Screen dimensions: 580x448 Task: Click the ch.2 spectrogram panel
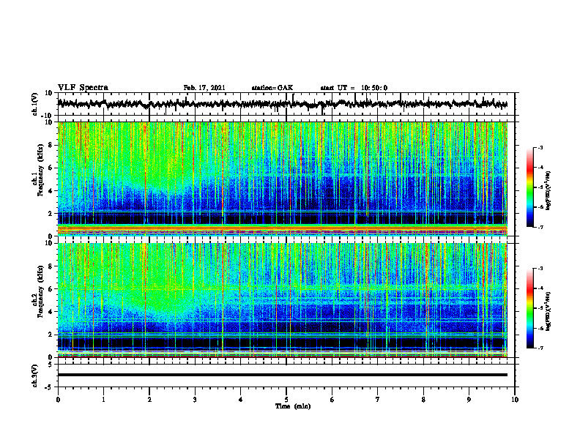click(x=283, y=300)
